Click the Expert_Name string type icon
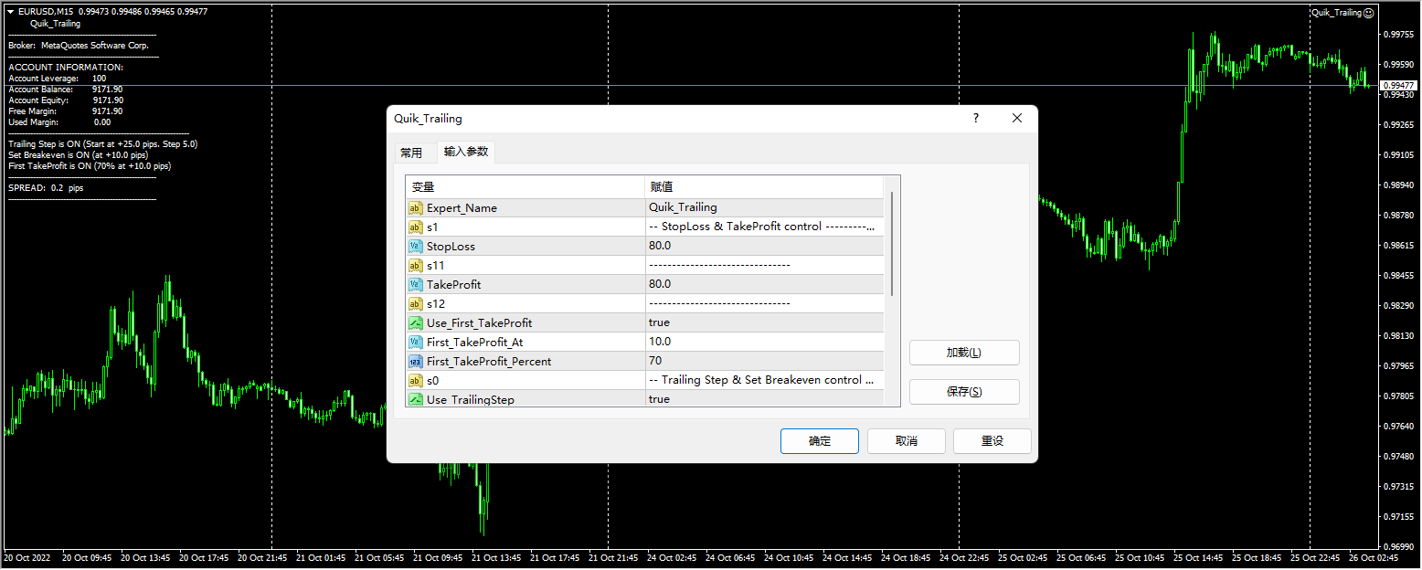The height and width of the screenshot is (570, 1422). (x=415, y=208)
